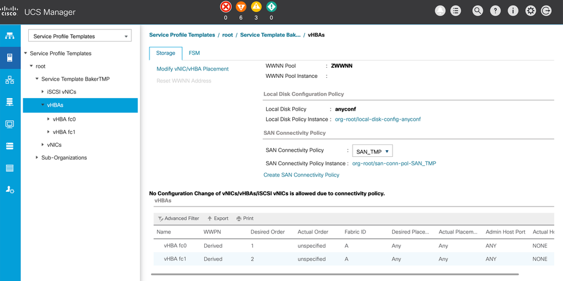Open the VM sidebar icon
The width and height of the screenshot is (563, 281).
(10, 124)
